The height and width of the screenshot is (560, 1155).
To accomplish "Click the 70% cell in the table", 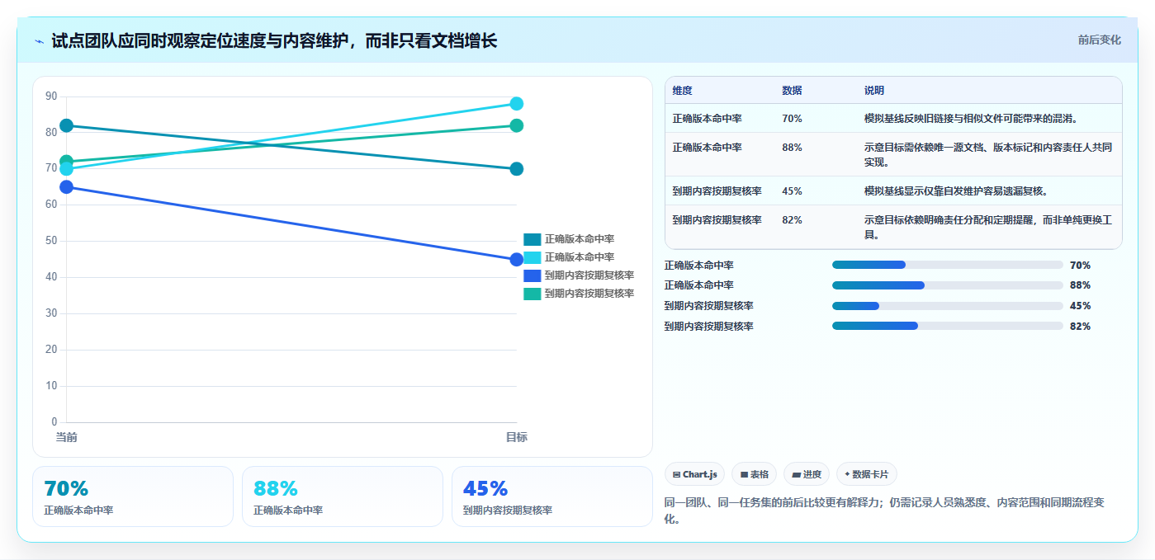I will tap(792, 119).
